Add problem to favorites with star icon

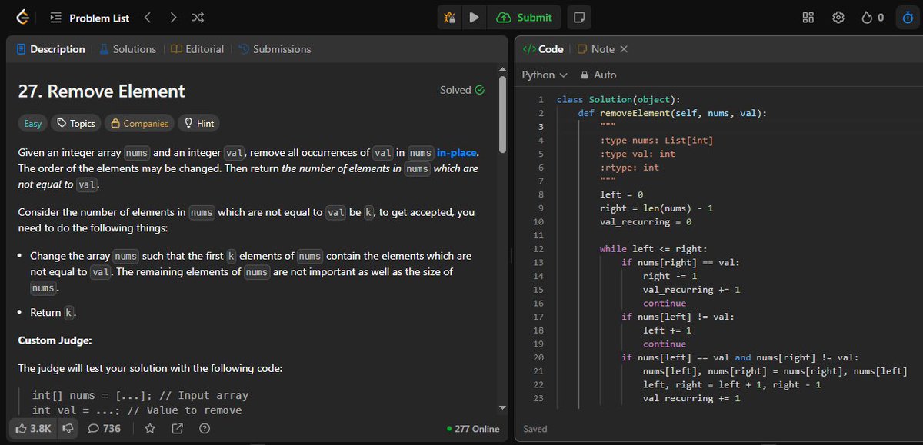pyautogui.click(x=150, y=428)
